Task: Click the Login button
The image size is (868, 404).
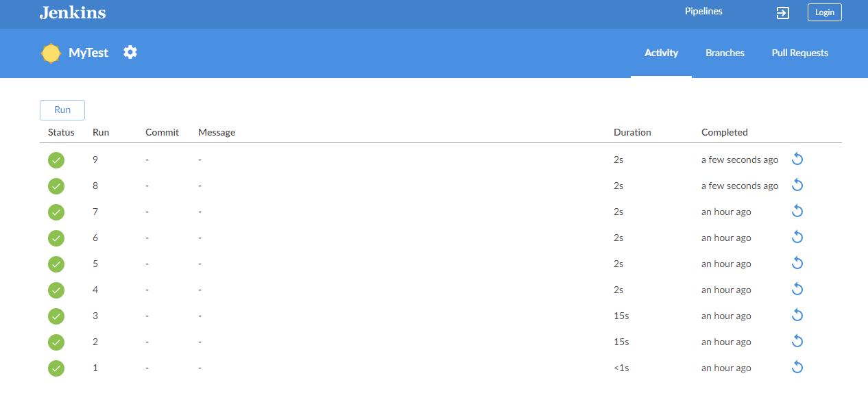Action: point(825,12)
